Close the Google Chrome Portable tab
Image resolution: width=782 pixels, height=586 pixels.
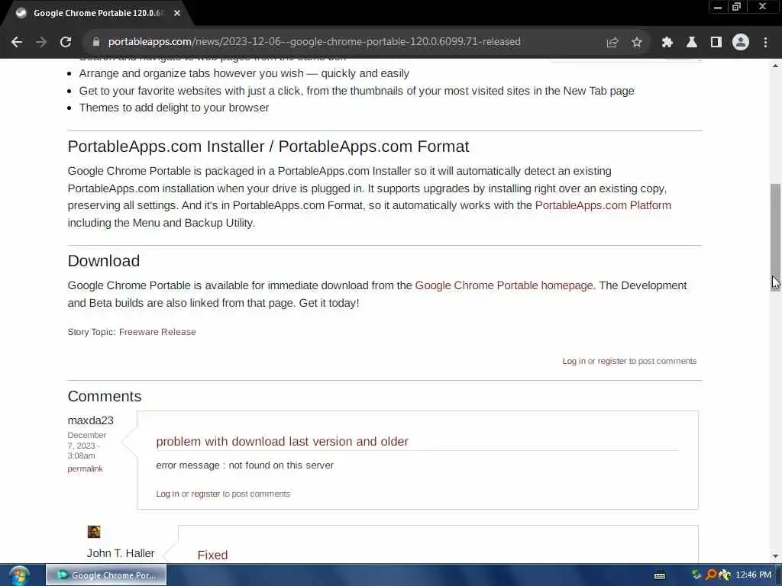coord(177,14)
